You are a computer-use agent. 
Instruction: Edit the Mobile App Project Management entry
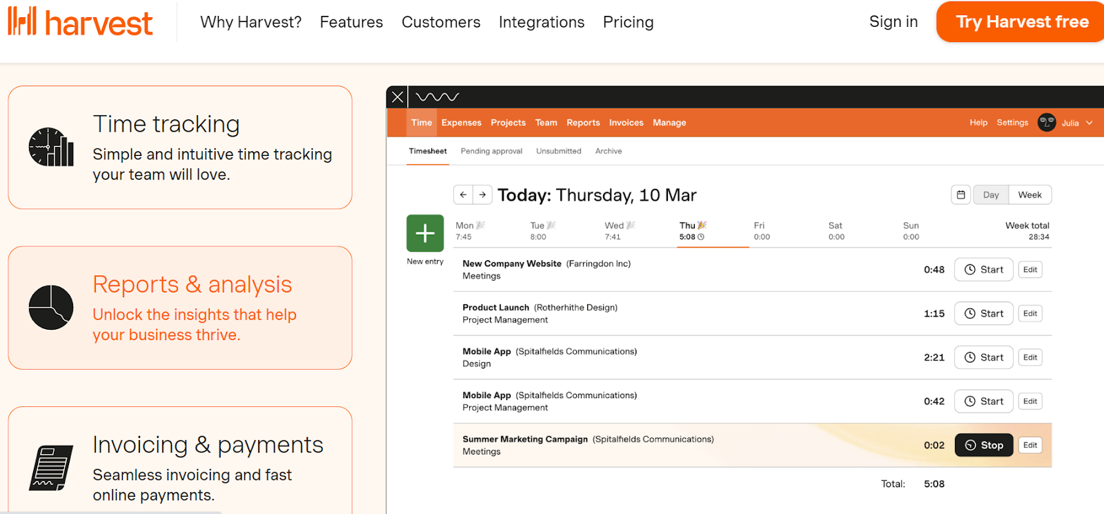pos(1030,401)
